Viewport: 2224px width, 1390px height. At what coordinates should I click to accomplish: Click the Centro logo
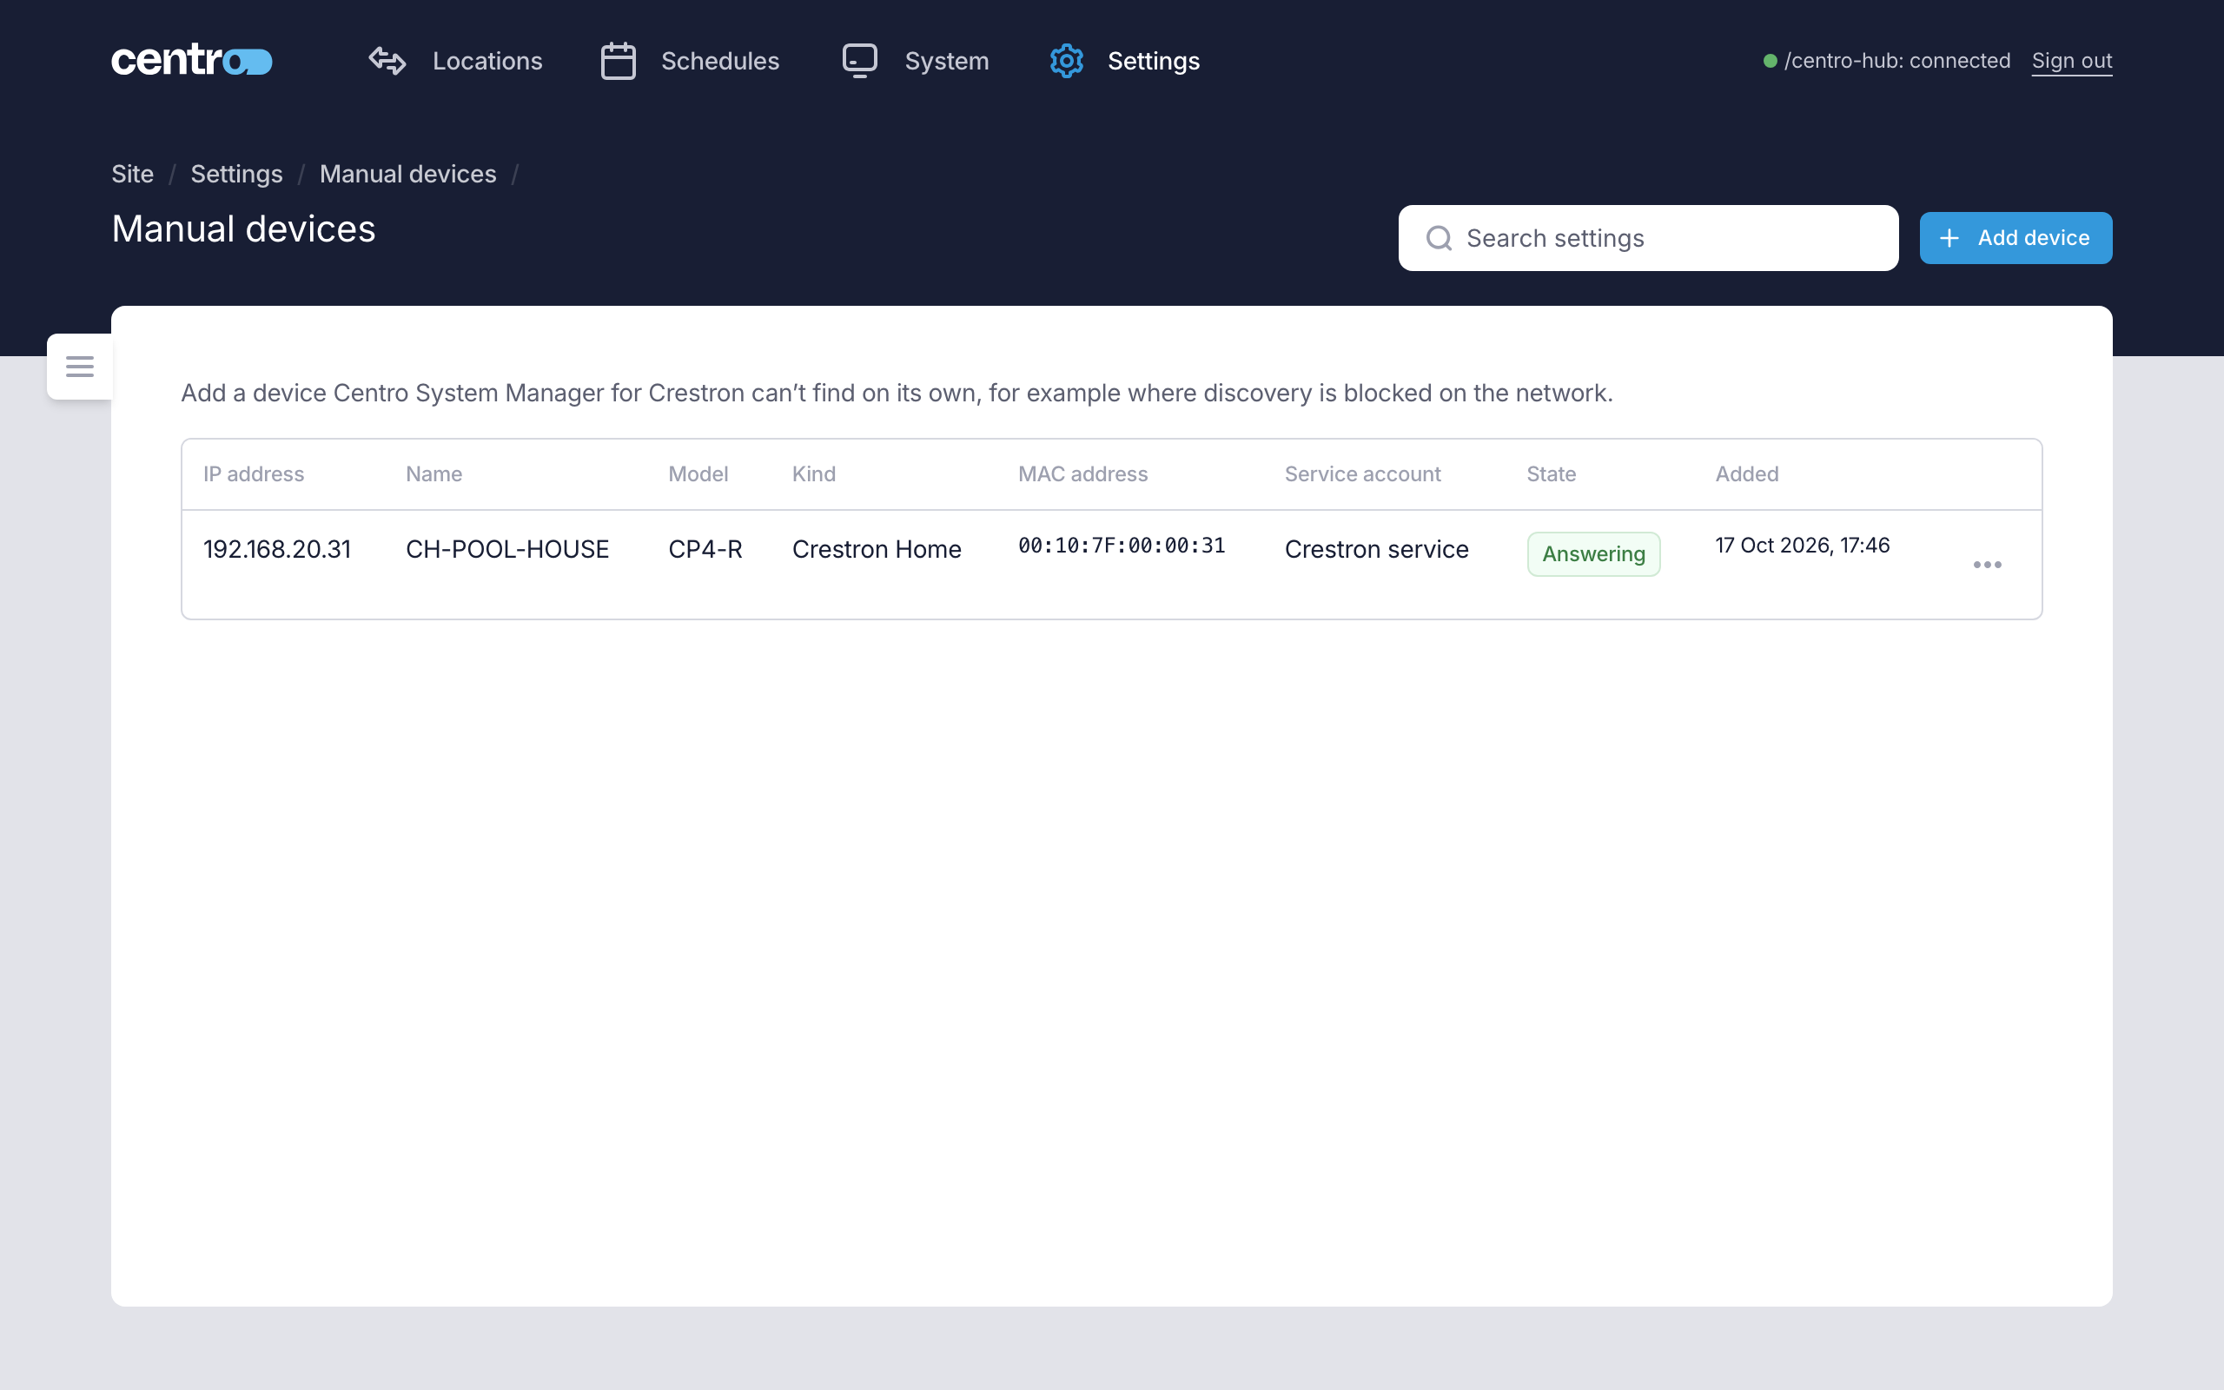191,61
